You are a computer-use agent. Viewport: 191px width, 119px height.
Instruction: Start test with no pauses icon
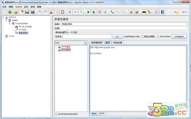click(x=94, y=12)
